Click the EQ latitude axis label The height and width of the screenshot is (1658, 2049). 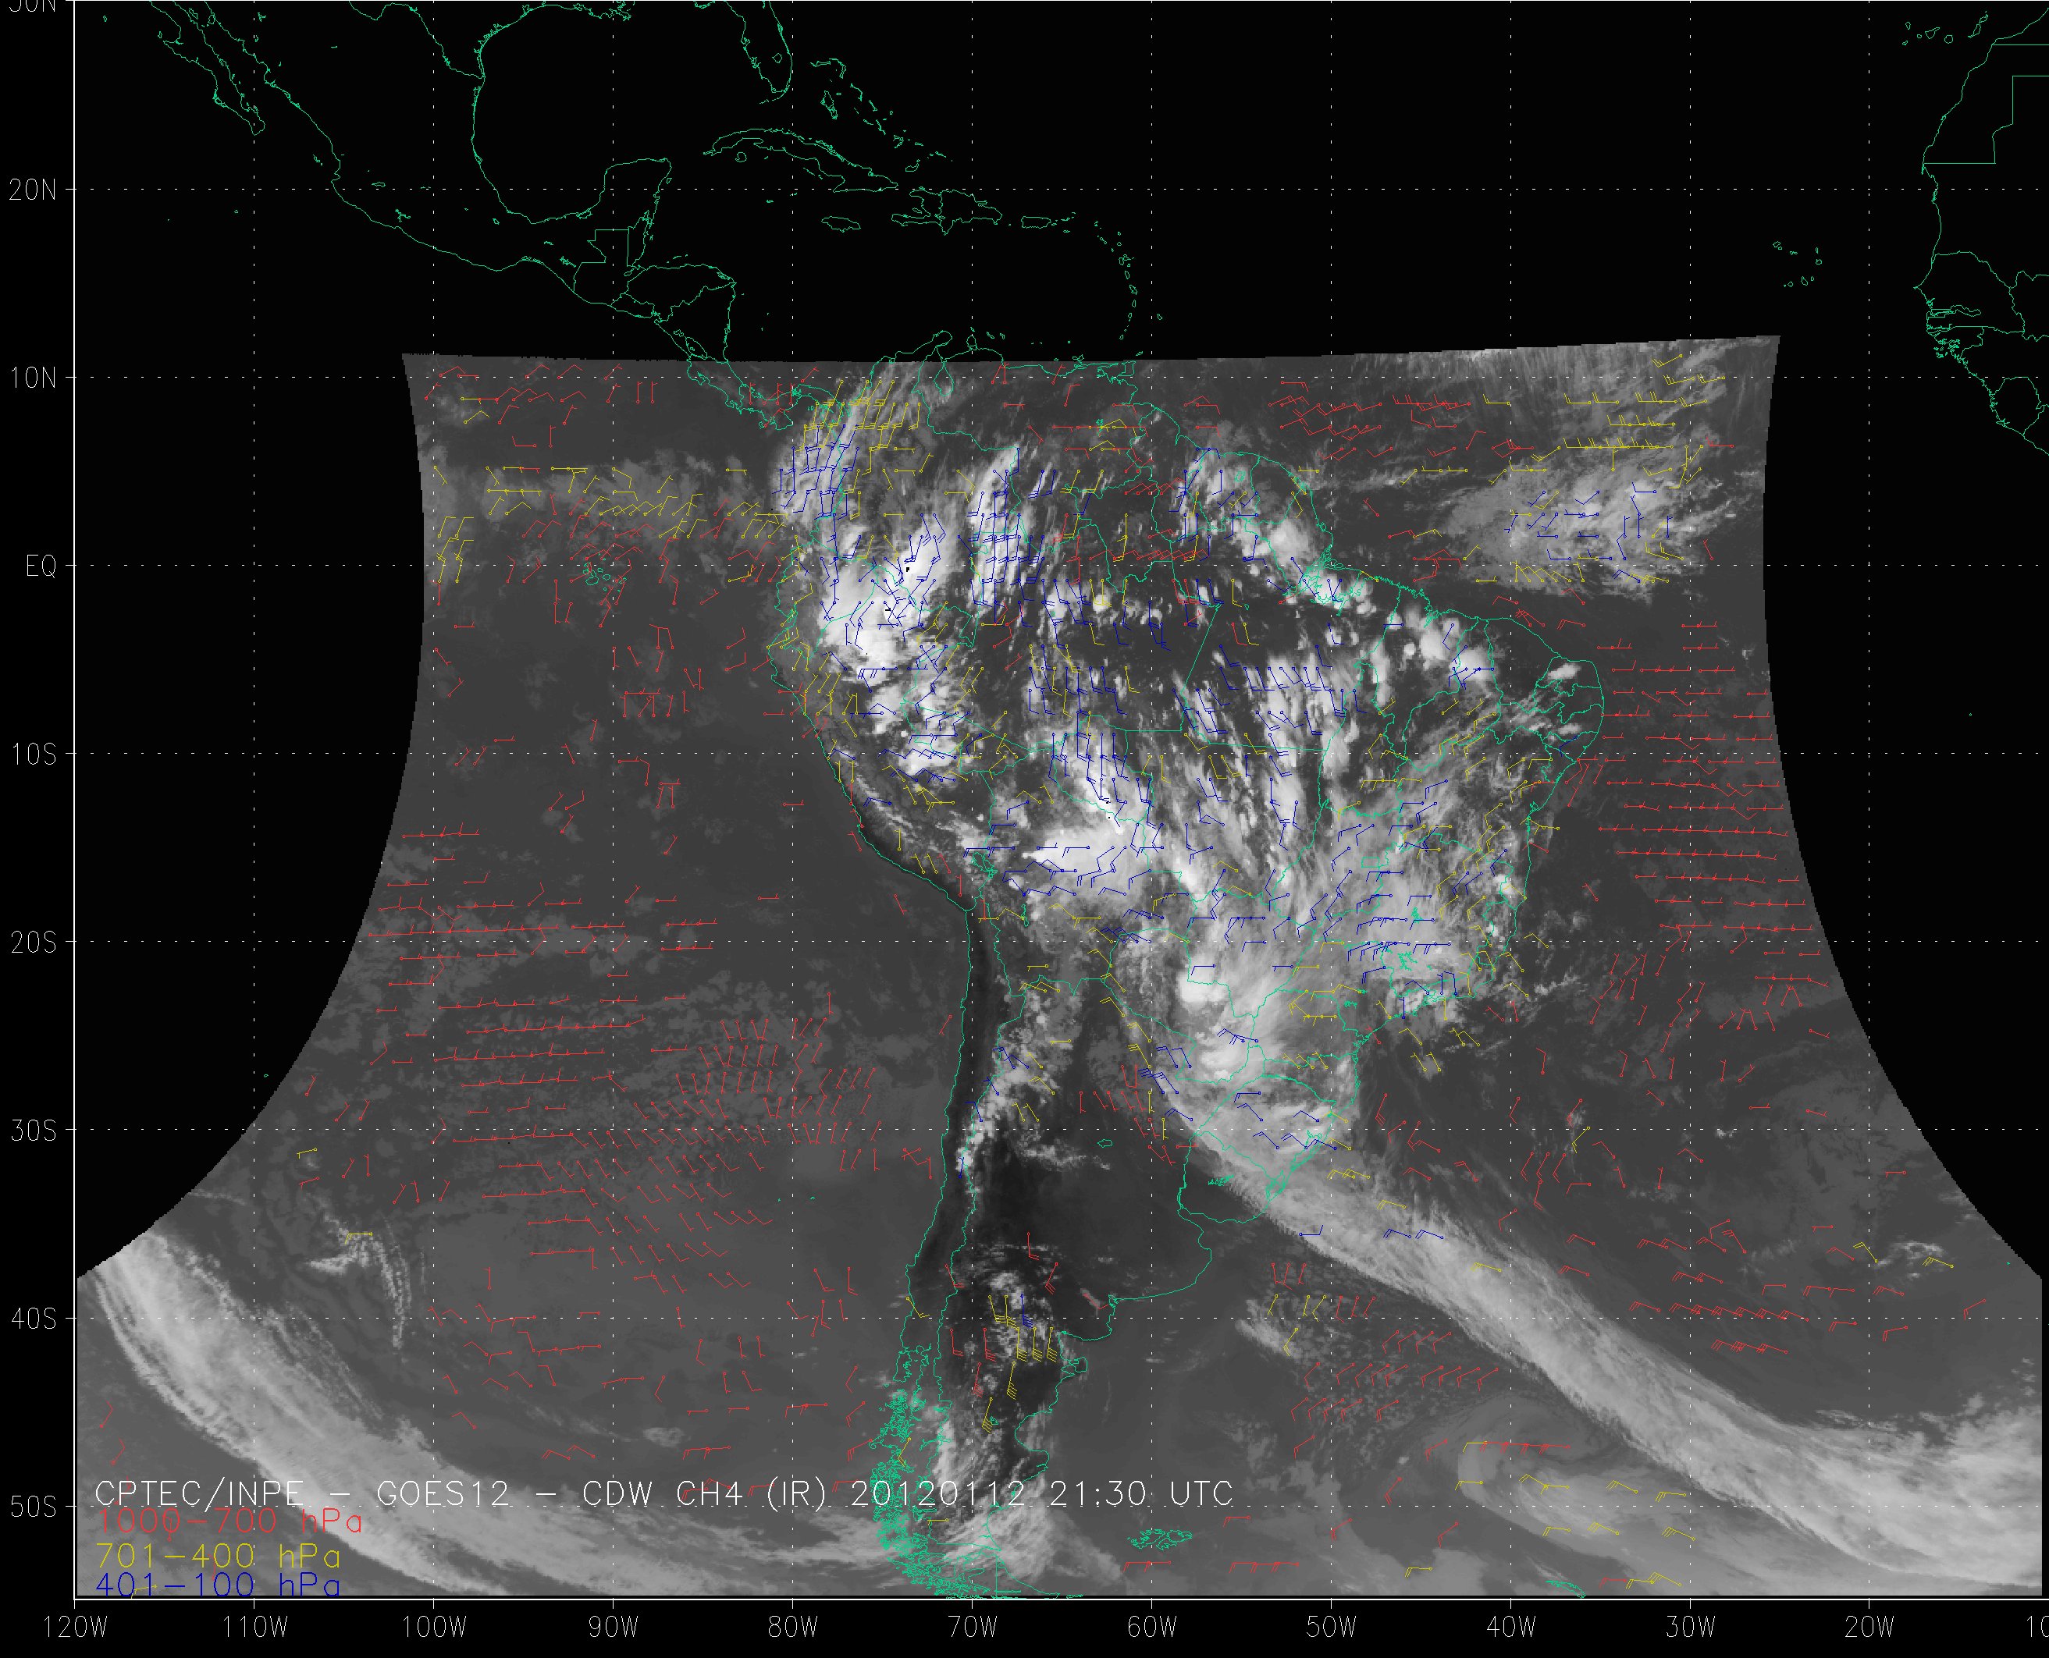(40, 567)
